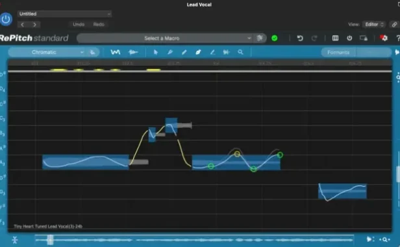Select the C3 note block

(x=171, y=125)
